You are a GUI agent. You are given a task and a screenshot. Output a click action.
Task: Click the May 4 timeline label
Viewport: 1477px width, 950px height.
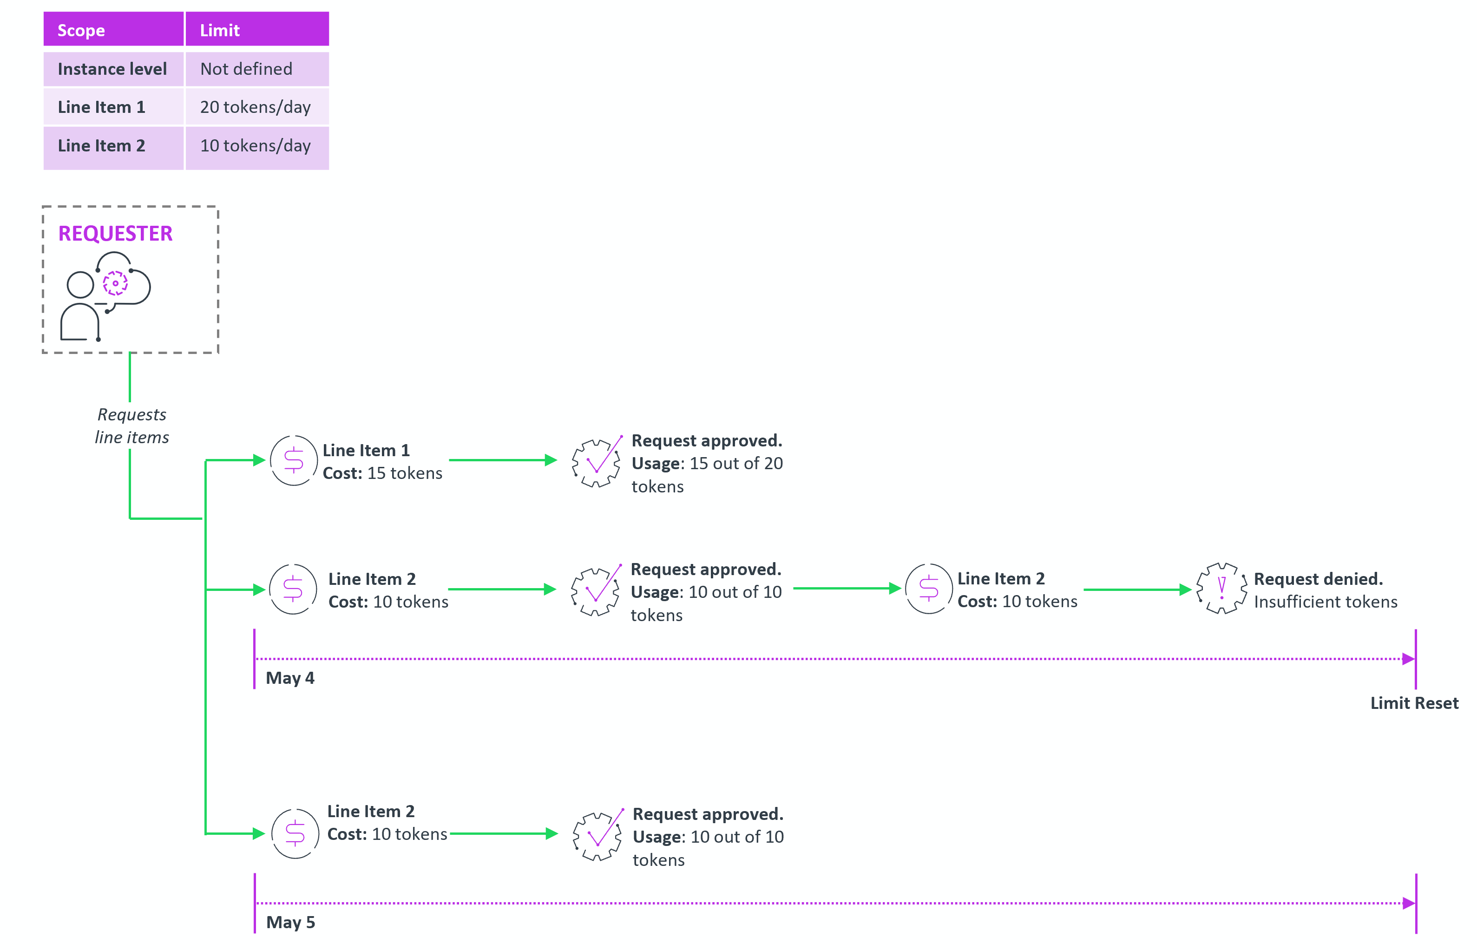pyautogui.click(x=290, y=678)
